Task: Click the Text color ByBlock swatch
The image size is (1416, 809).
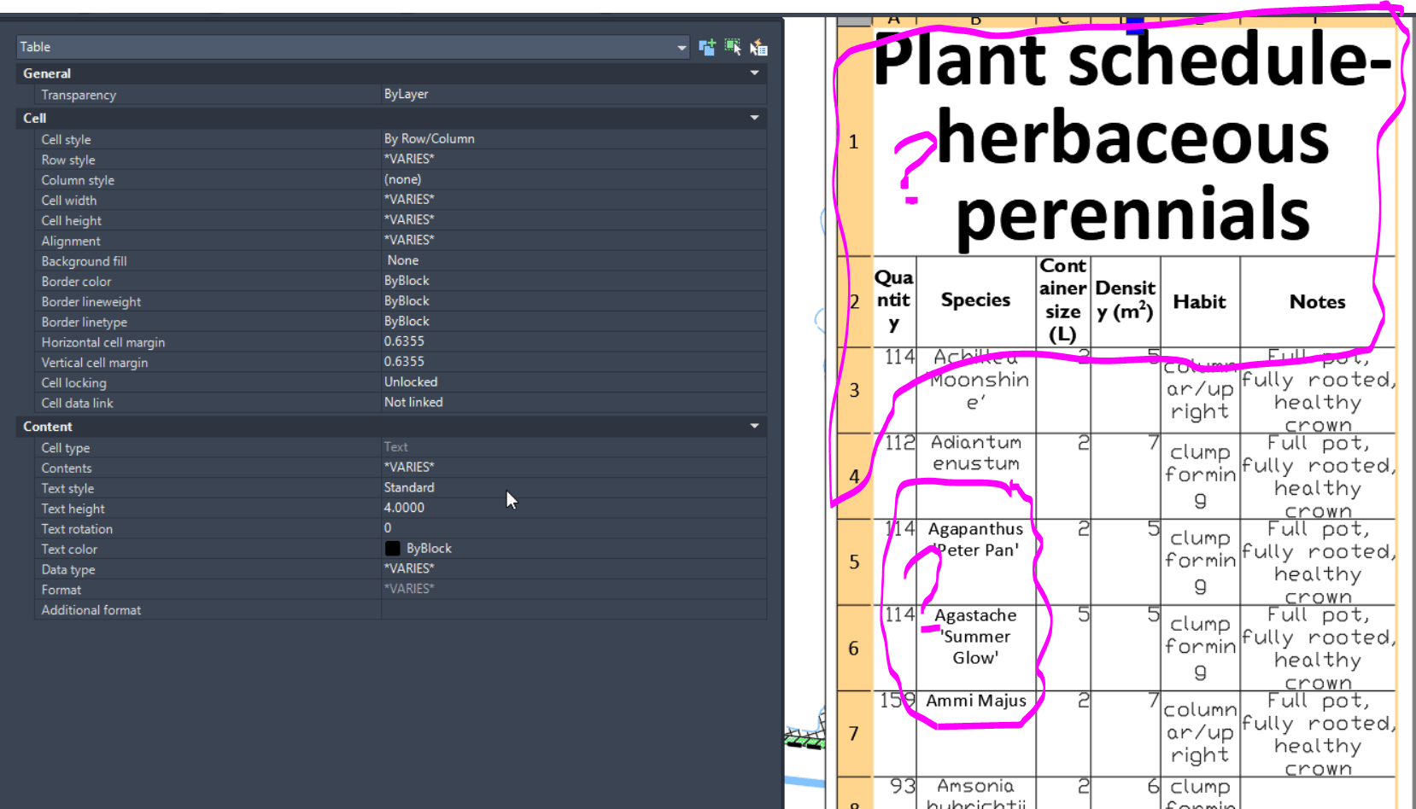Action: click(392, 548)
